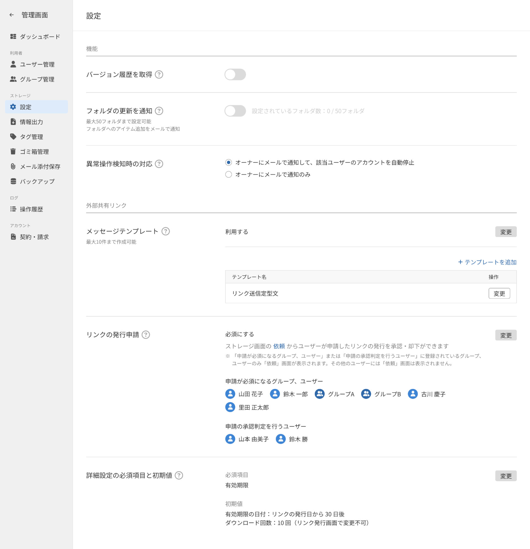
Task: Select the アカウントを自動停止 radio option
Action: point(228,163)
